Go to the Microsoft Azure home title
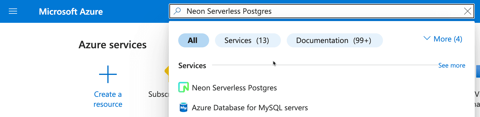Screen dimensions: 480x117 [x=71, y=11]
